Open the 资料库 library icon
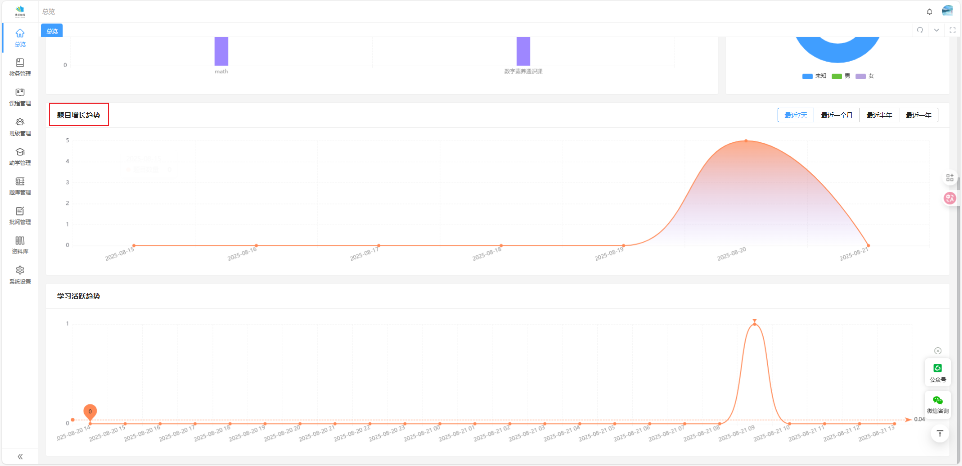This screenshot has width=962, height=466. point(20,241)
